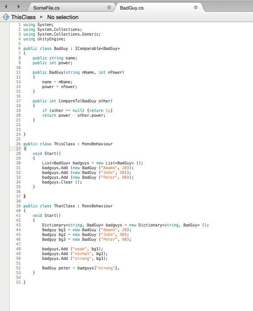Click the "strong" string on line 52

coord(106,268)
